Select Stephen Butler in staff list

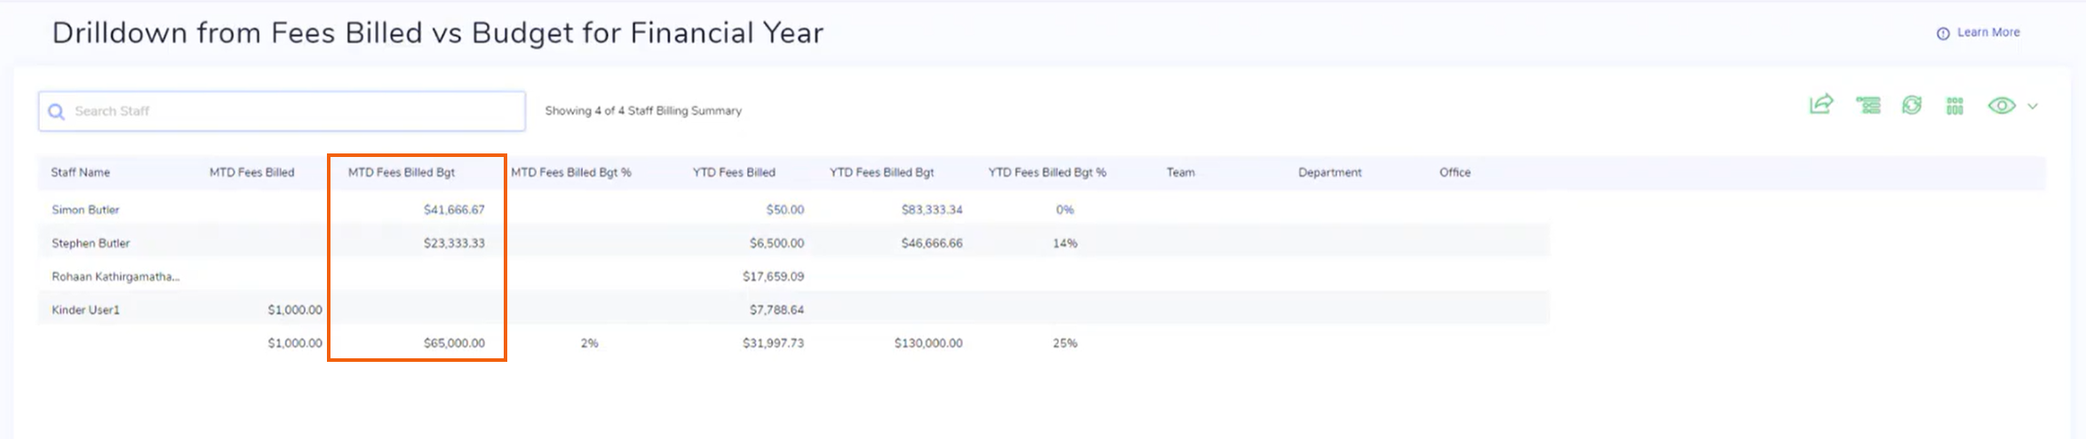coord(91,244)
